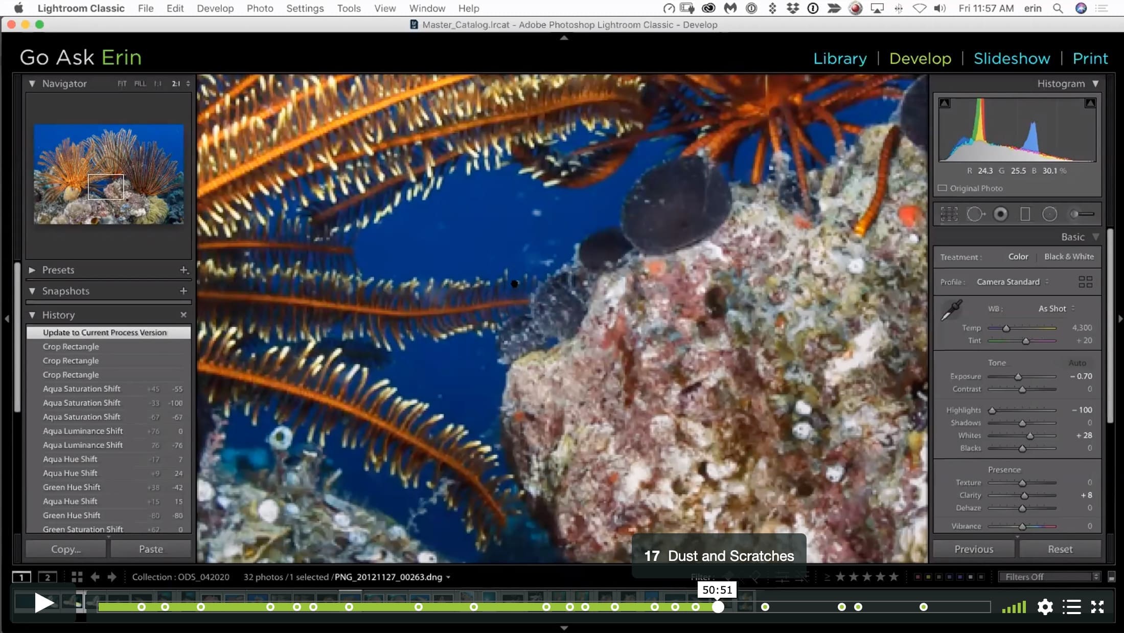This screenshot has height=633, width=1124.
Task: Choose the Graduated Filter tool
Action: [x=1025, y=214]
